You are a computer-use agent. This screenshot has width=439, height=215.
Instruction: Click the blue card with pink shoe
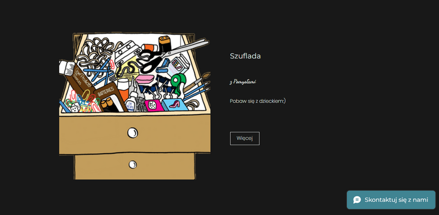(175, 106)
